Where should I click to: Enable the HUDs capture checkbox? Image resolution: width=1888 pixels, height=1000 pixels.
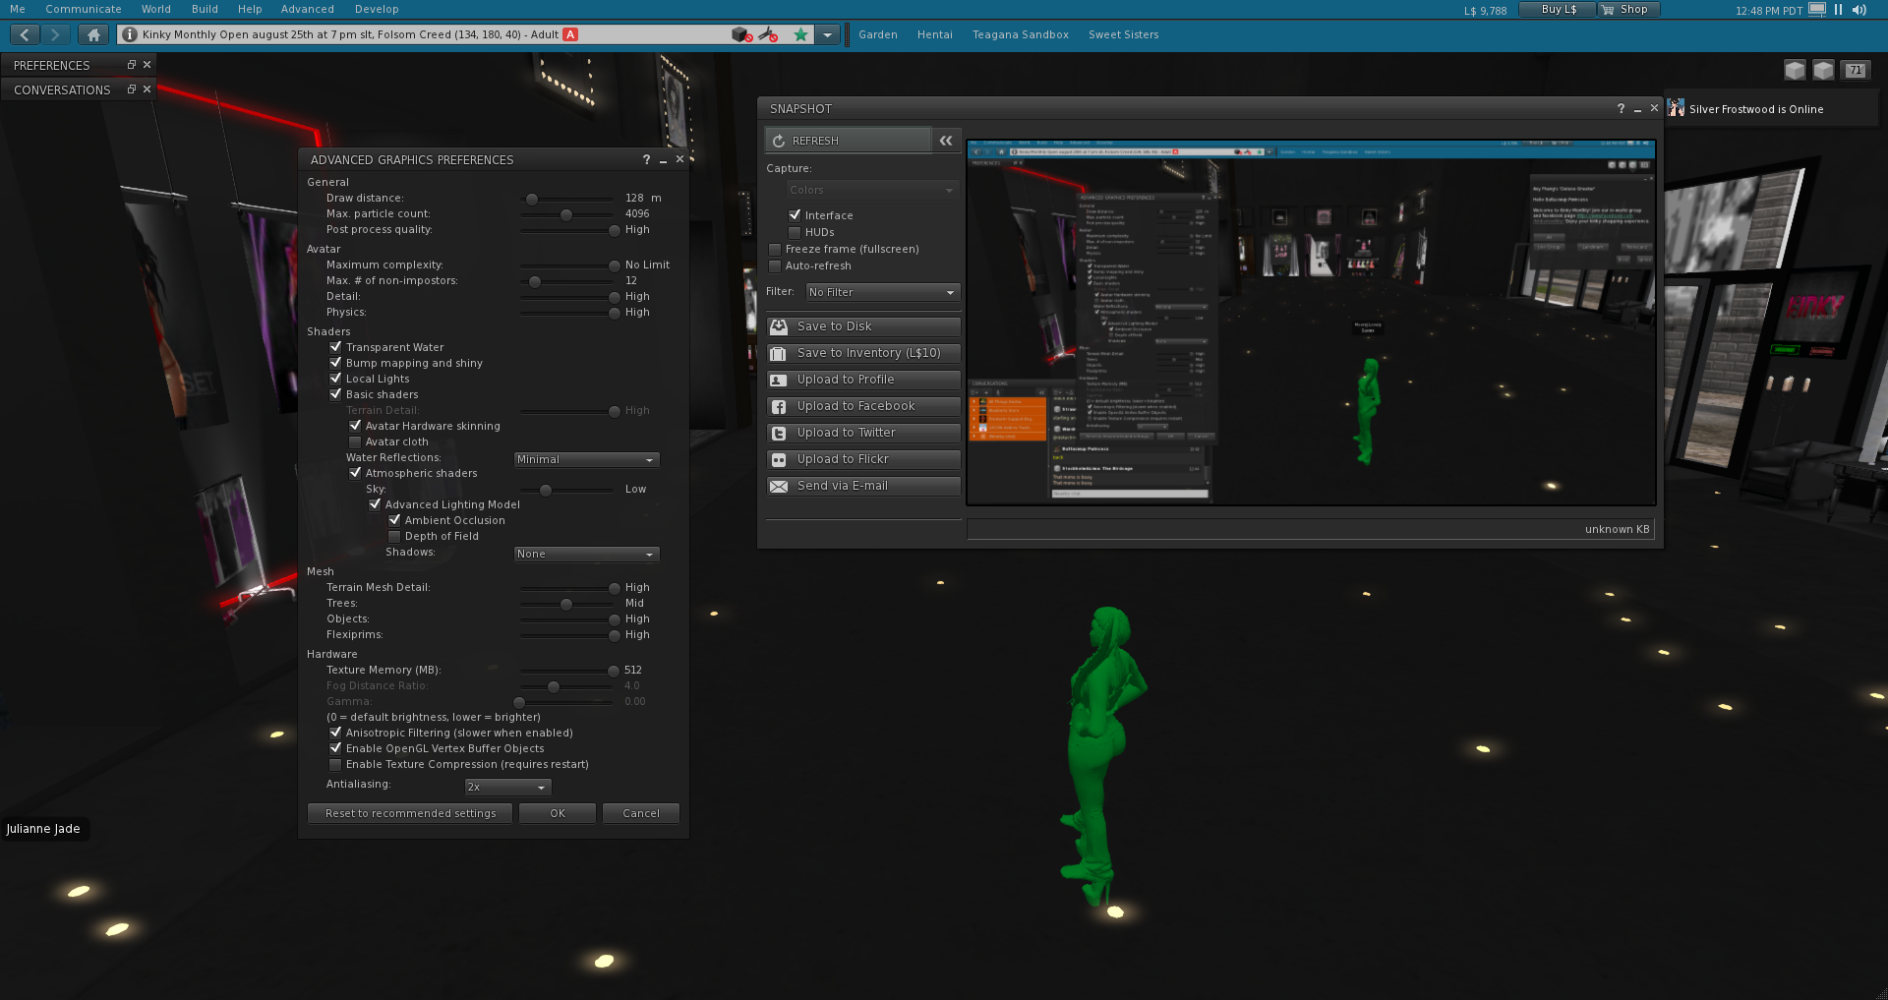(x=795, y=232)
